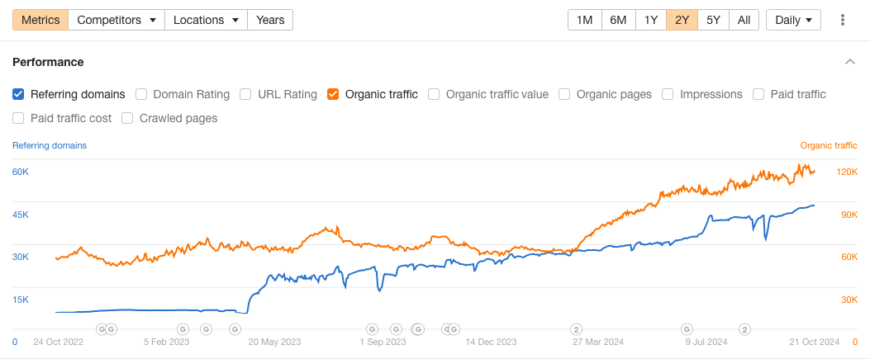Open the three-dot more options menu
This screenshot has width=870, height=359.
(x=843, y=20)
